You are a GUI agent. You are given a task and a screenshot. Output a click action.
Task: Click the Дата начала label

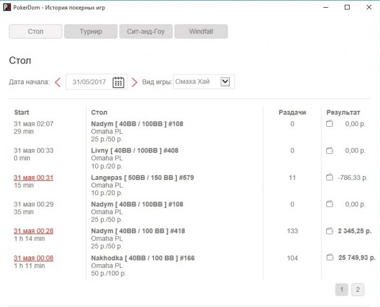pos(29,82)
